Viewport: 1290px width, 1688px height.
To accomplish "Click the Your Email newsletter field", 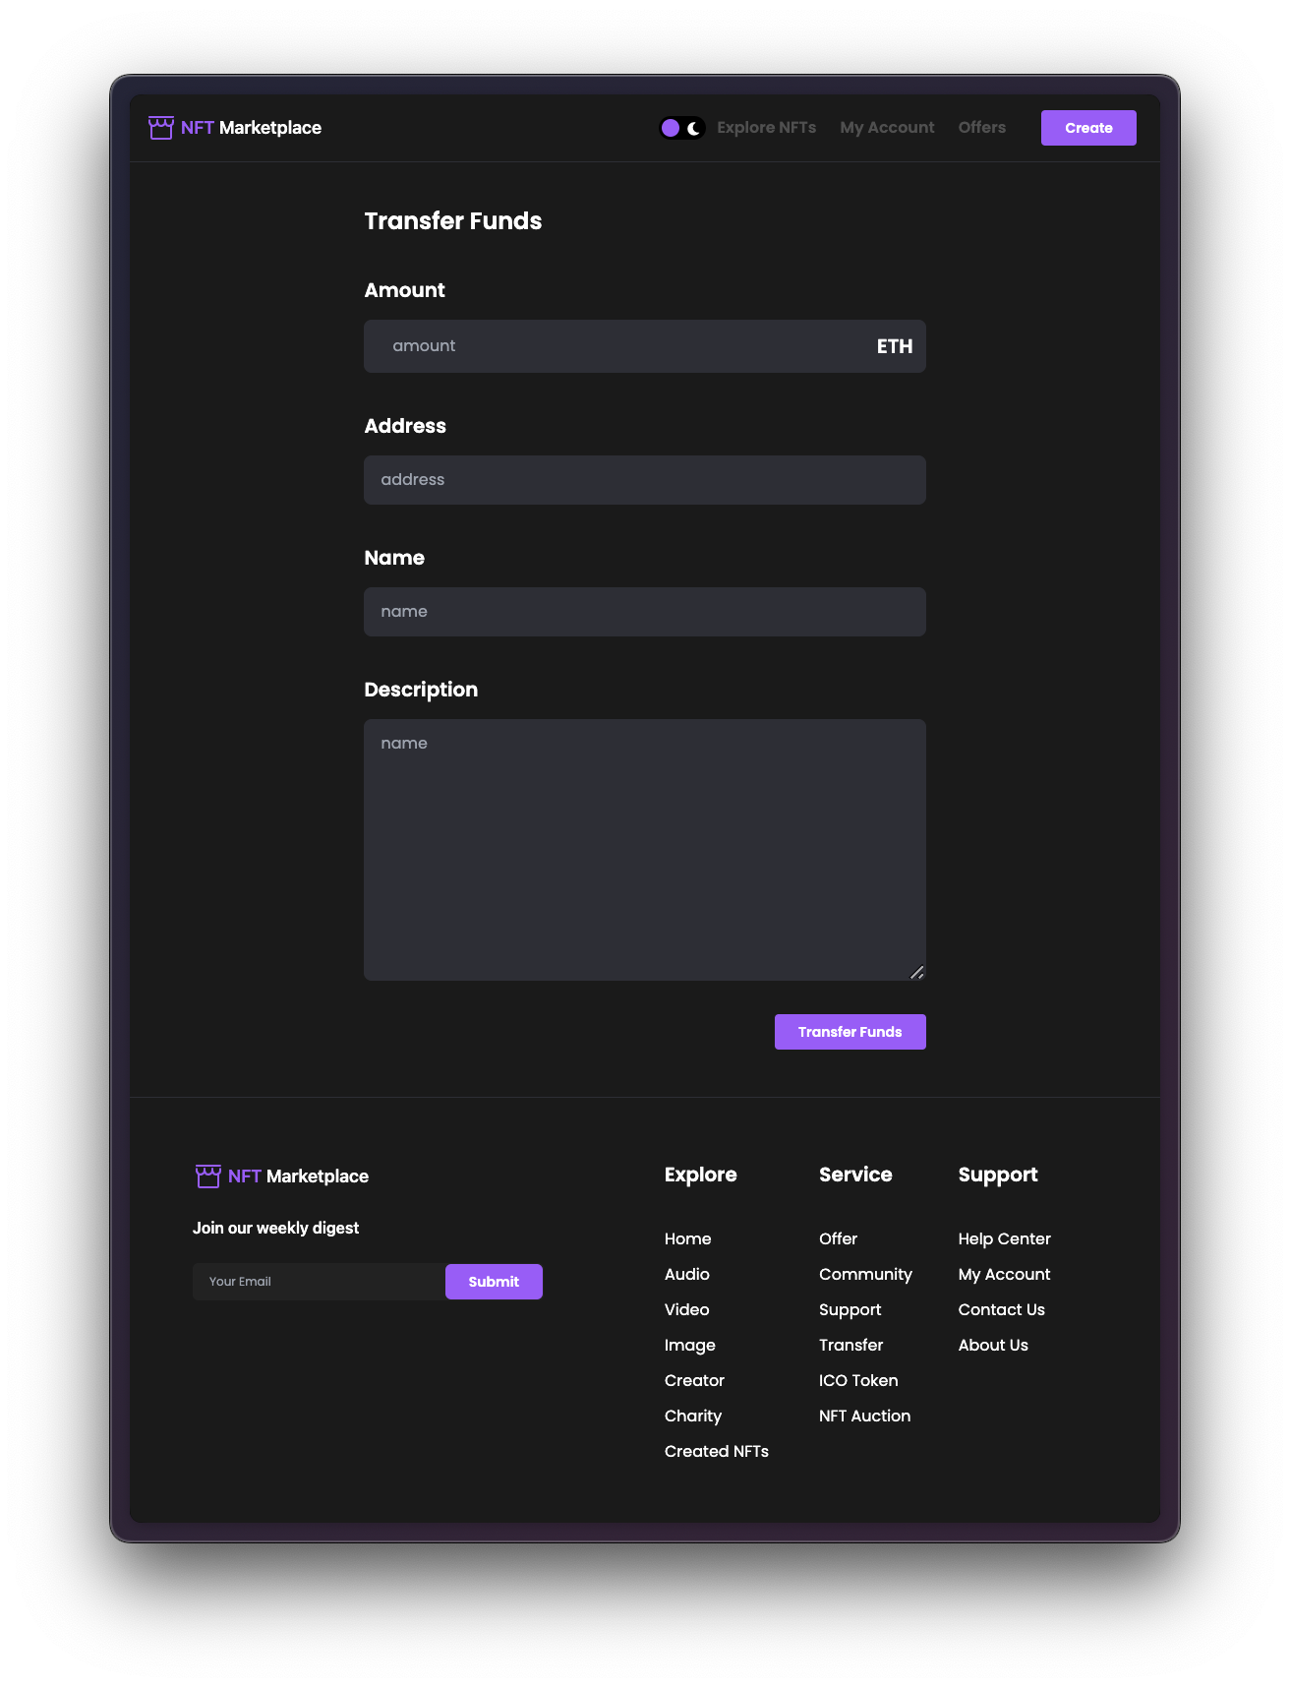I will [x=319, y=1282].
